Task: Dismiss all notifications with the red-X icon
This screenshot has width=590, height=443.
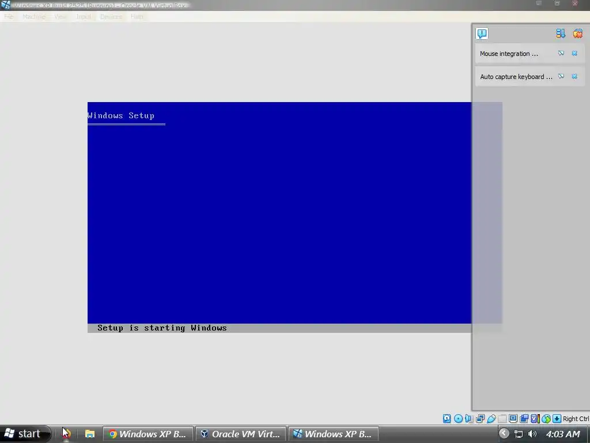Action: tap(577, 33)
